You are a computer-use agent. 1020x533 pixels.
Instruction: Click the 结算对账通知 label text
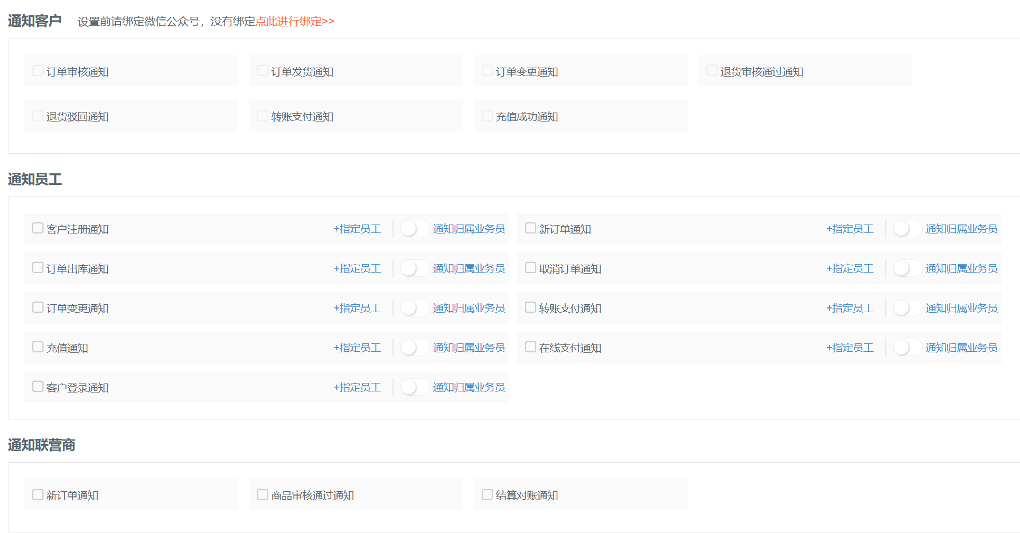coord(527,495)
